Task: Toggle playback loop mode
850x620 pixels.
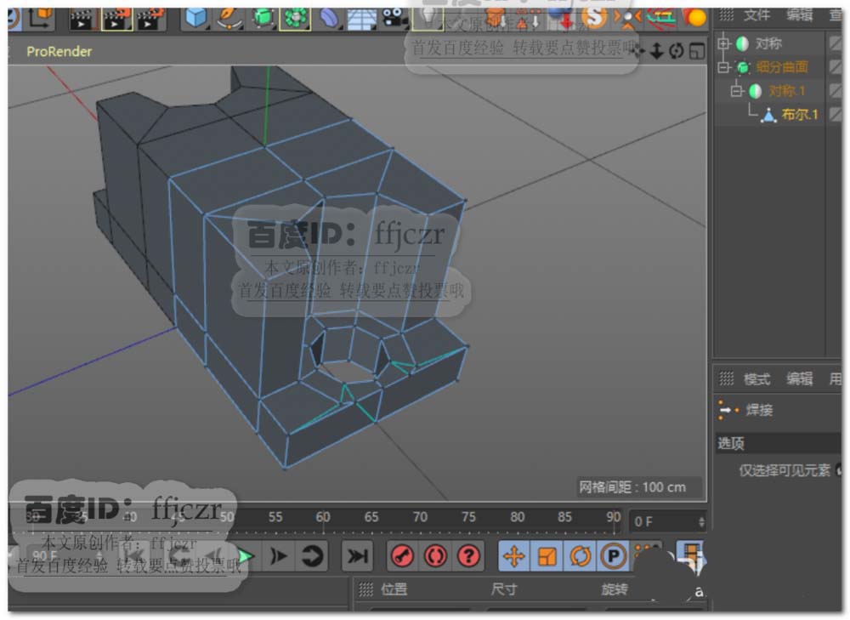Action: (312, 556)
